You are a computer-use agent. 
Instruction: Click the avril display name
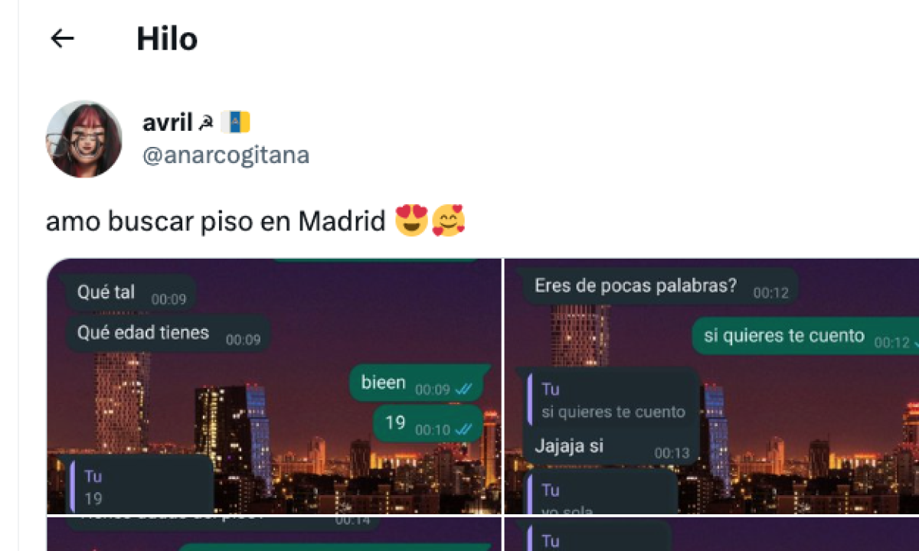pos(168,122)
